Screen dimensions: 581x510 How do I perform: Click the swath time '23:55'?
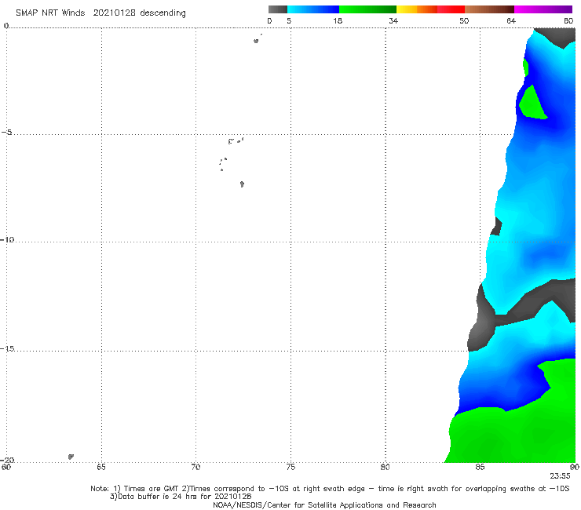point(560,476)
